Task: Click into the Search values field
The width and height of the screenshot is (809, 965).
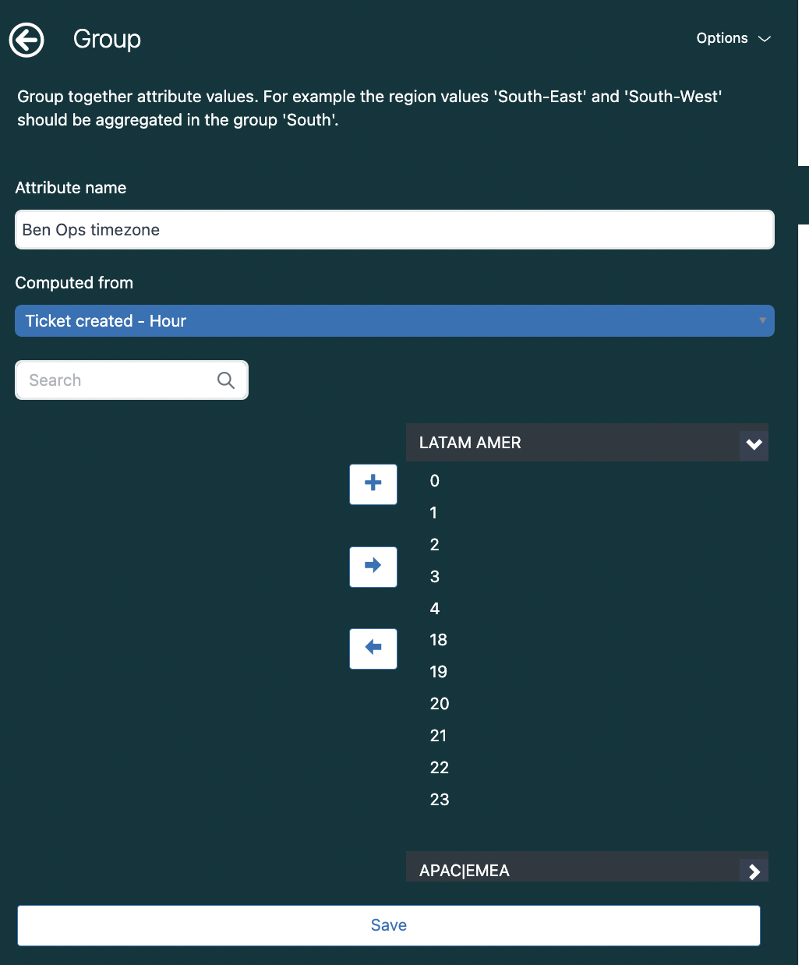Action: (x=117, y=380)
